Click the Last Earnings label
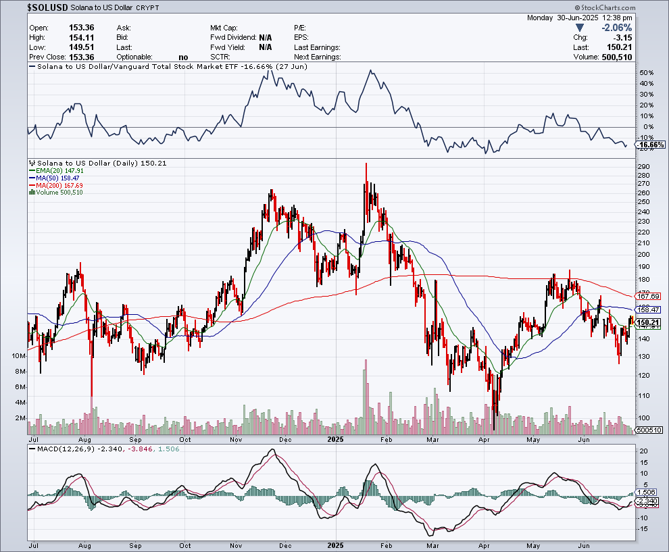This screenshot has height=552, width=669. tap(317, 47)
